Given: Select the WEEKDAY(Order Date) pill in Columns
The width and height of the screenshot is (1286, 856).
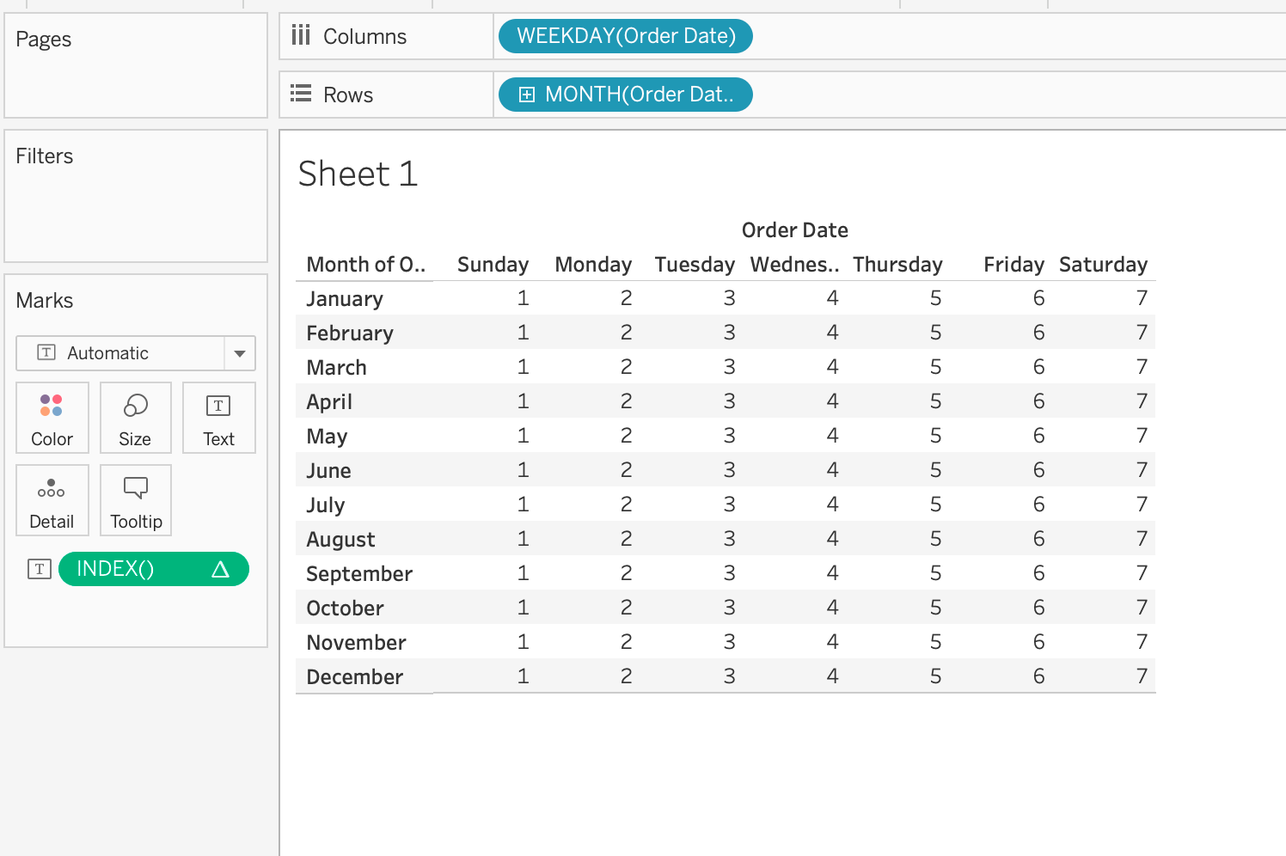Looking at the screenshot, I should [x=626, y=36].
